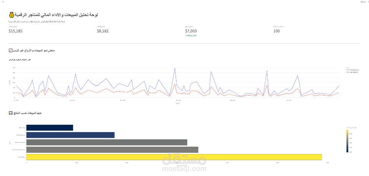Click the $15,185 total sales value
369x176 pixels.
(x=15, y=31)
